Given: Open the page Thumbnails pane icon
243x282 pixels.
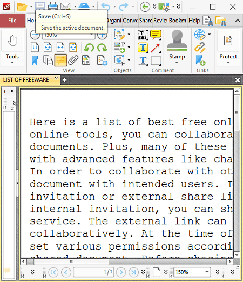Looking at the screenshot, I should 48,60.
